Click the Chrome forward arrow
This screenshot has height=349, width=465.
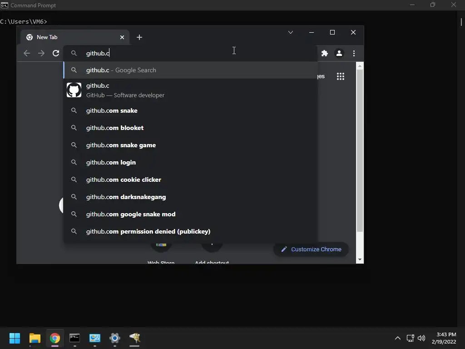[x=41, y=53]
